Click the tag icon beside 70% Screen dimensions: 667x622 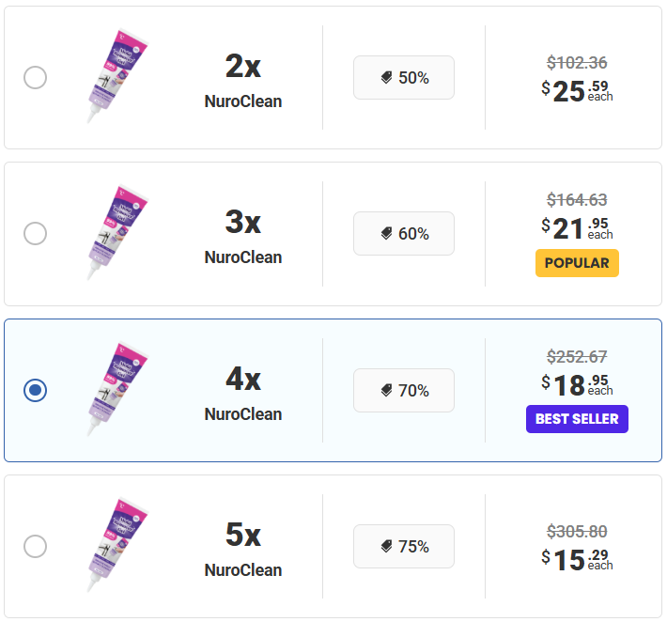click(x=387, y=390)
